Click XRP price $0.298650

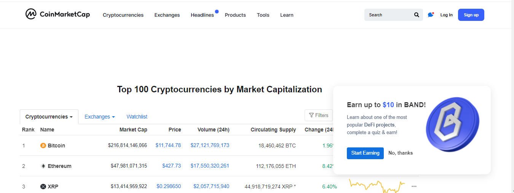169,186
